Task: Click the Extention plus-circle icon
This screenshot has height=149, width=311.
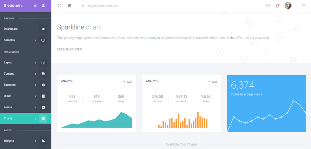Action: click(x=43, y=85)
